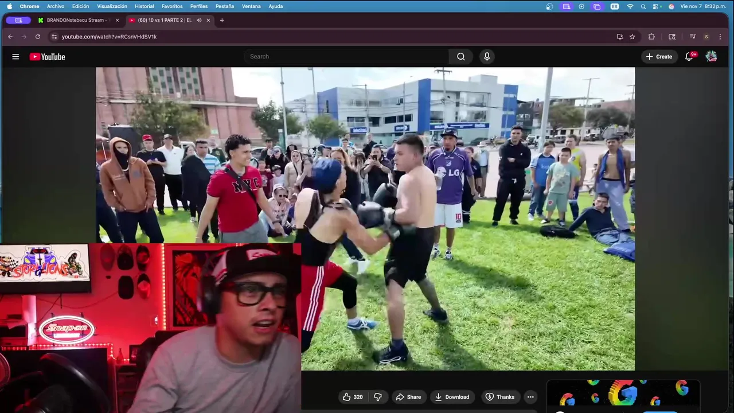Screen dimensions: 734x413
Task: View site information icon in address bar
Action: coord(54,37)
